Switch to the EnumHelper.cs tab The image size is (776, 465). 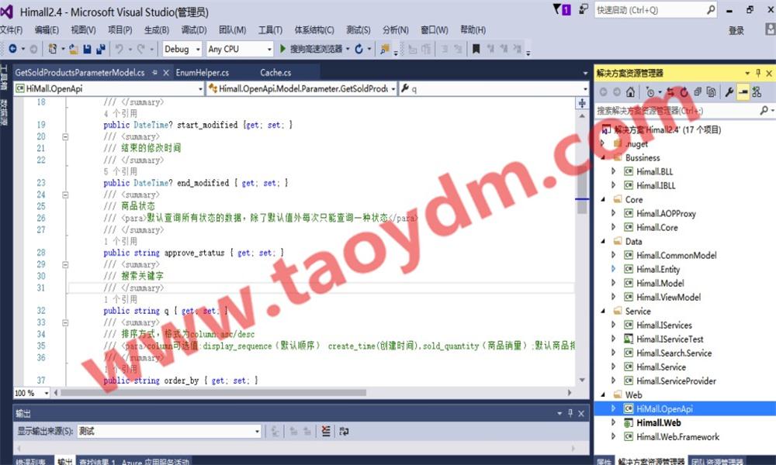click(203, 73)
